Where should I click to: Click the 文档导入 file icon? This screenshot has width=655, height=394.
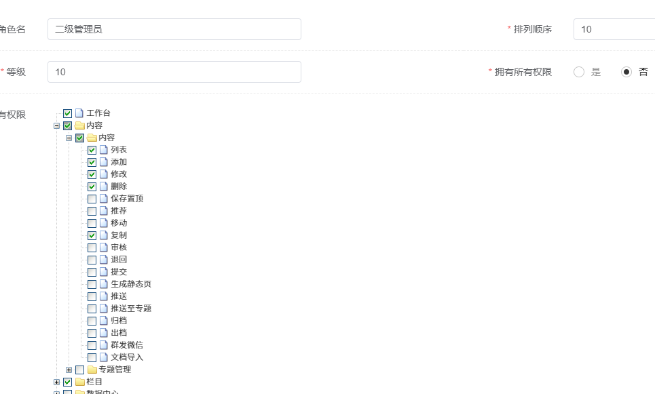click(x=104, y=357)
